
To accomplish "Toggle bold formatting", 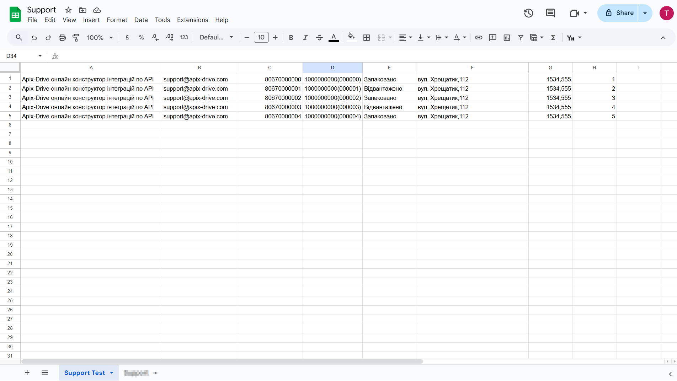I will coord(291,37).
